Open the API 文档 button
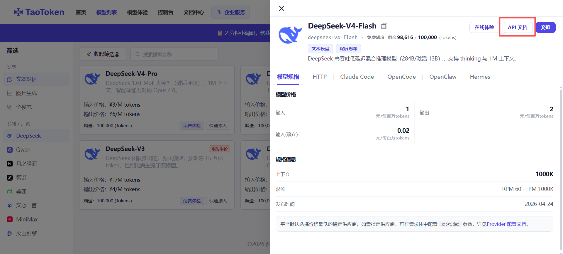563x254 pixels. click(518, 27)
